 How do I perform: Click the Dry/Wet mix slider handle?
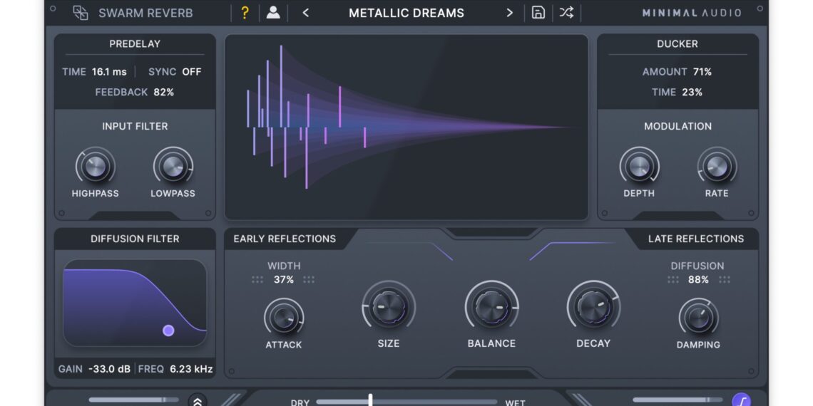tap(370, 400)
